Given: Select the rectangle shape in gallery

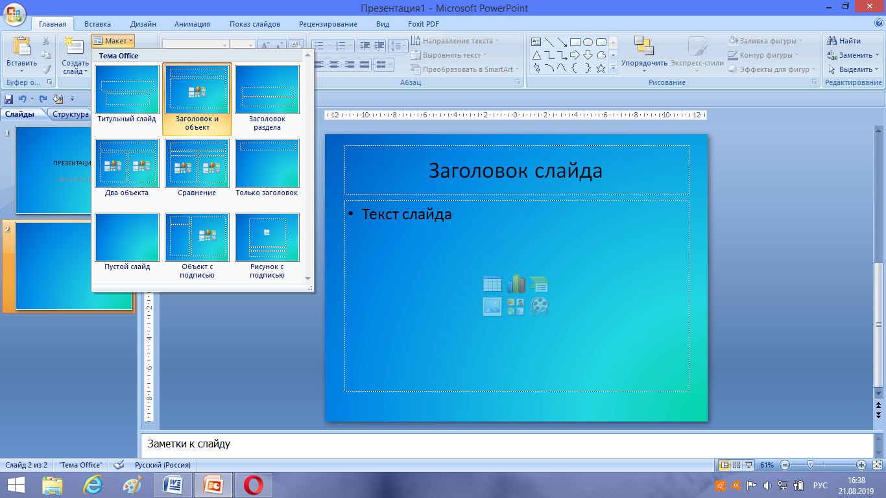Looking at the screenshot, I should [x=575, y=42].
